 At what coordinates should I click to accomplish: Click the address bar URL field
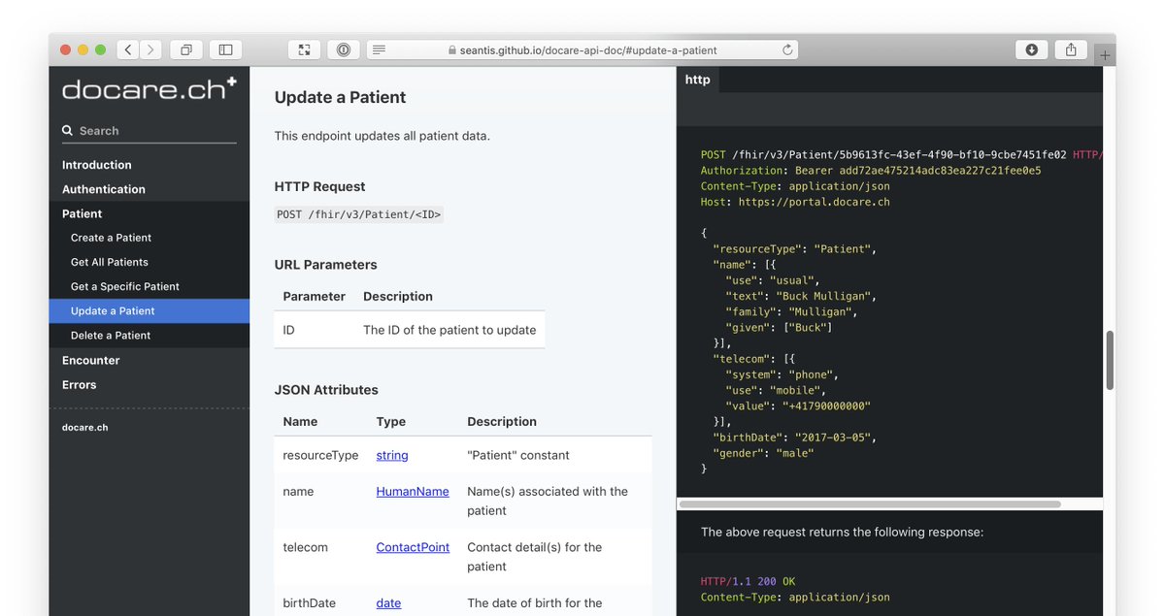coord(582,49)
